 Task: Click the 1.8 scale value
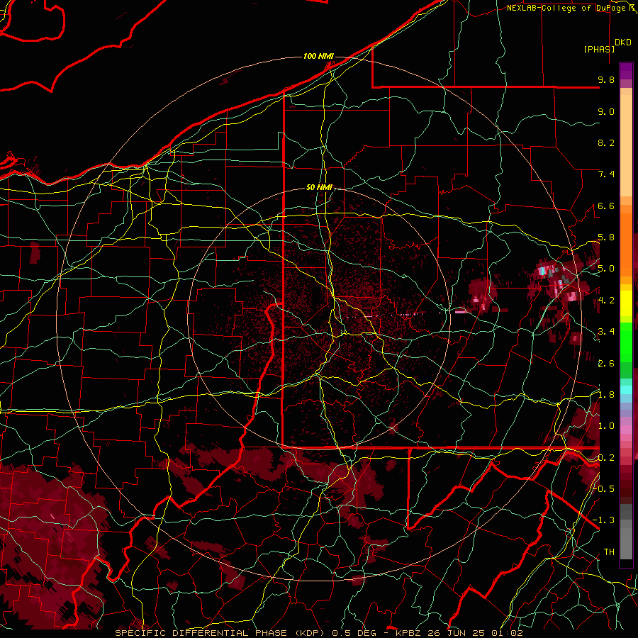tap(606, 395)
